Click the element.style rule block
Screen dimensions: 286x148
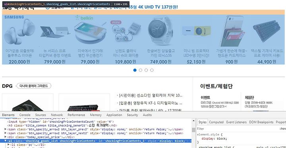(x=213, y=138)
